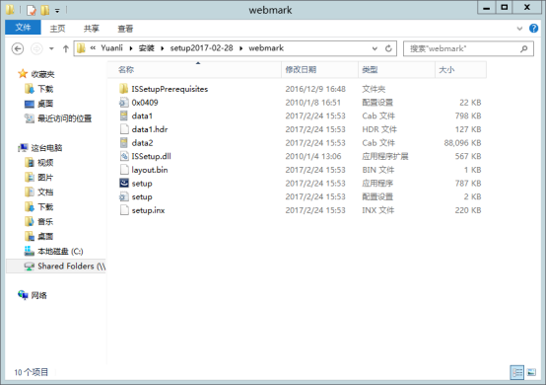
Task: Expand the address bar history dropdown
Action: [375, 48]
